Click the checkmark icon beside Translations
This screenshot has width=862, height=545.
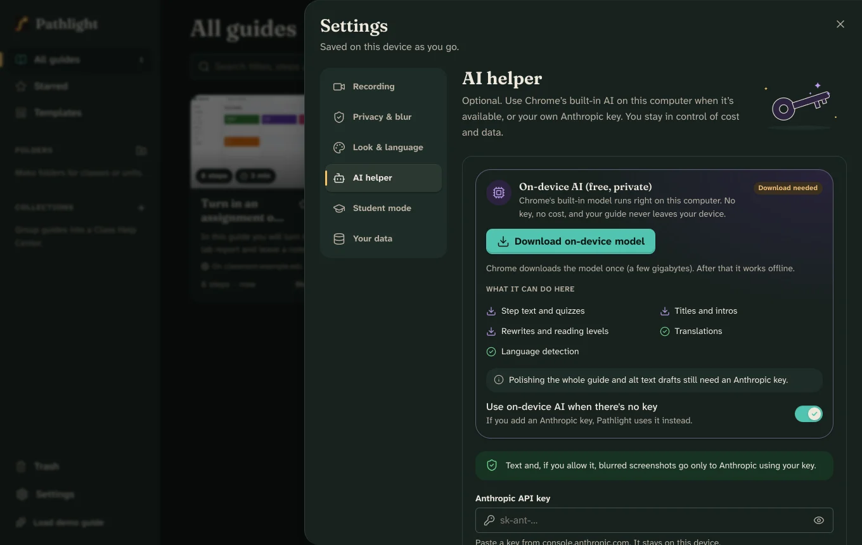[665, 331]
